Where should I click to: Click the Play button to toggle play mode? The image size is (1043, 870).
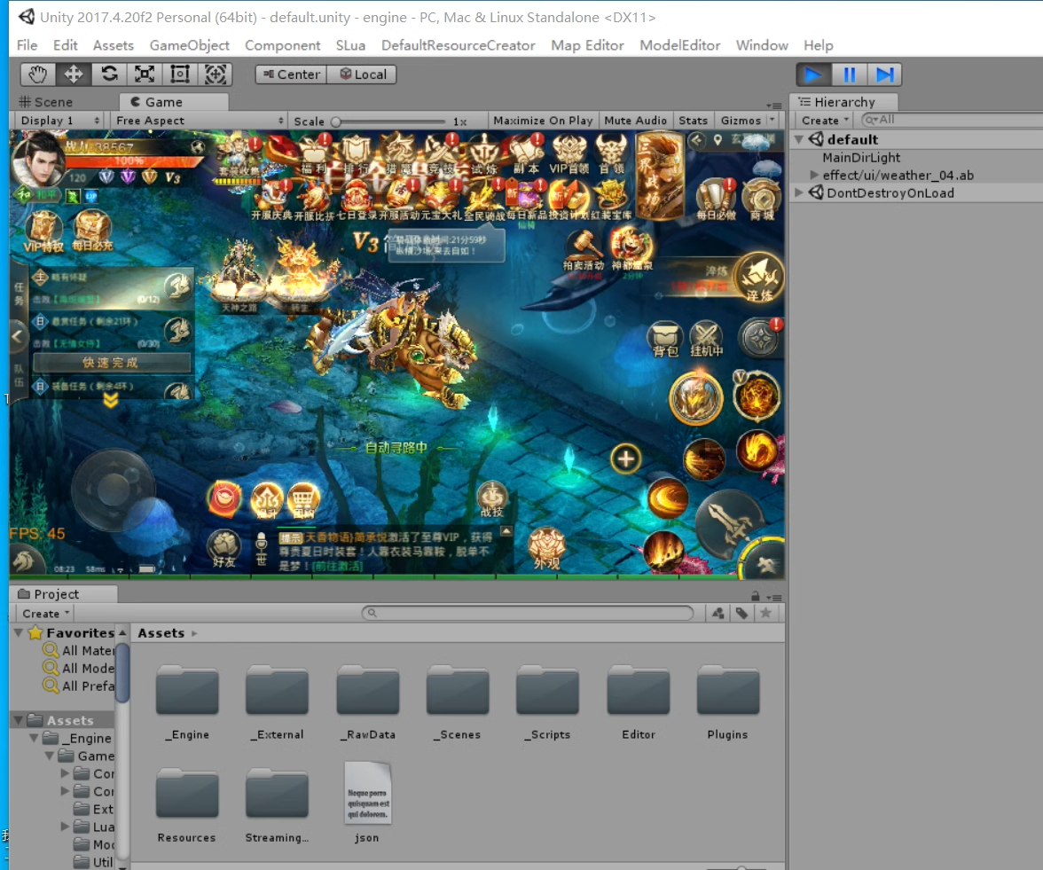click(x=813, y=74)
